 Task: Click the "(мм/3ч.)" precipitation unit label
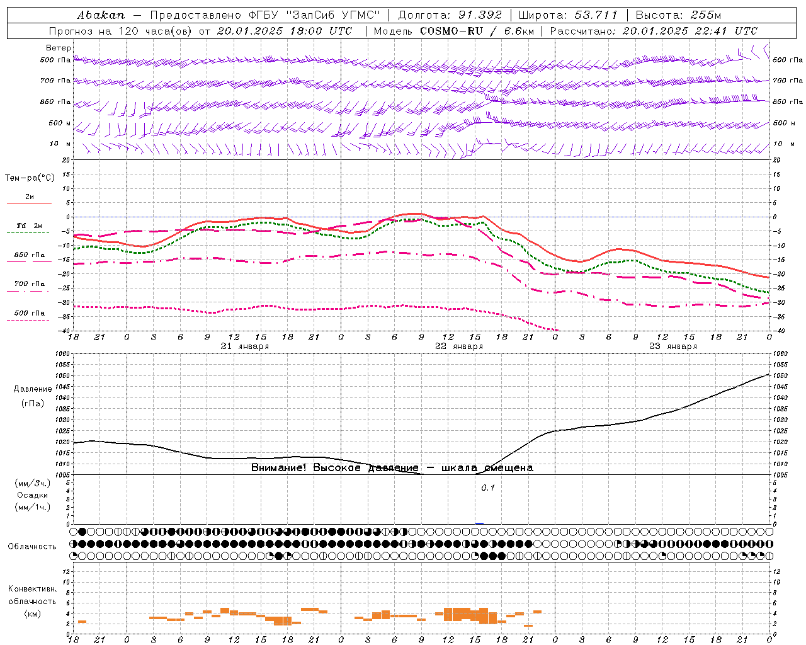tap(33, 483)
